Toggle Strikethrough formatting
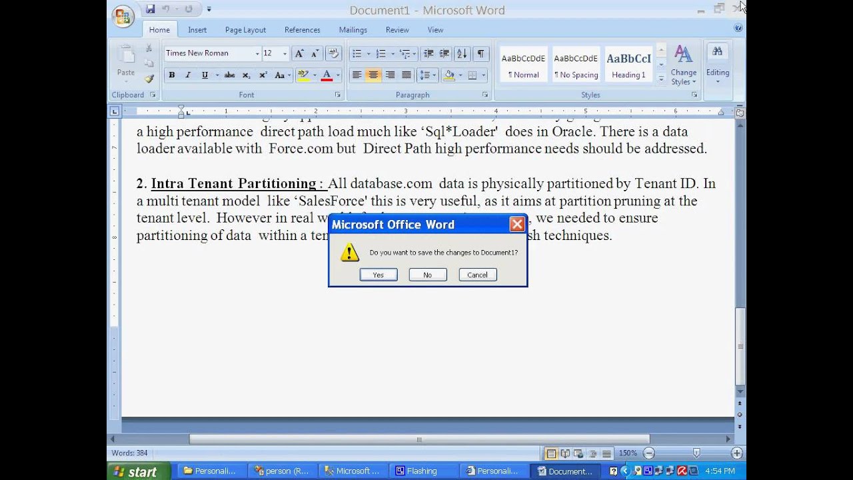This screenshot has width=853, height=480. [x=229, y=75]
